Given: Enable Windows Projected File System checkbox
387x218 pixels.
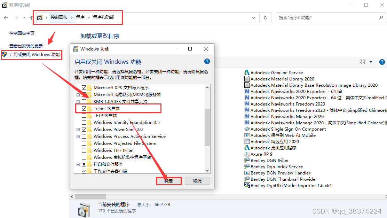Looking at the screenshot, I should tap(84, 143).
